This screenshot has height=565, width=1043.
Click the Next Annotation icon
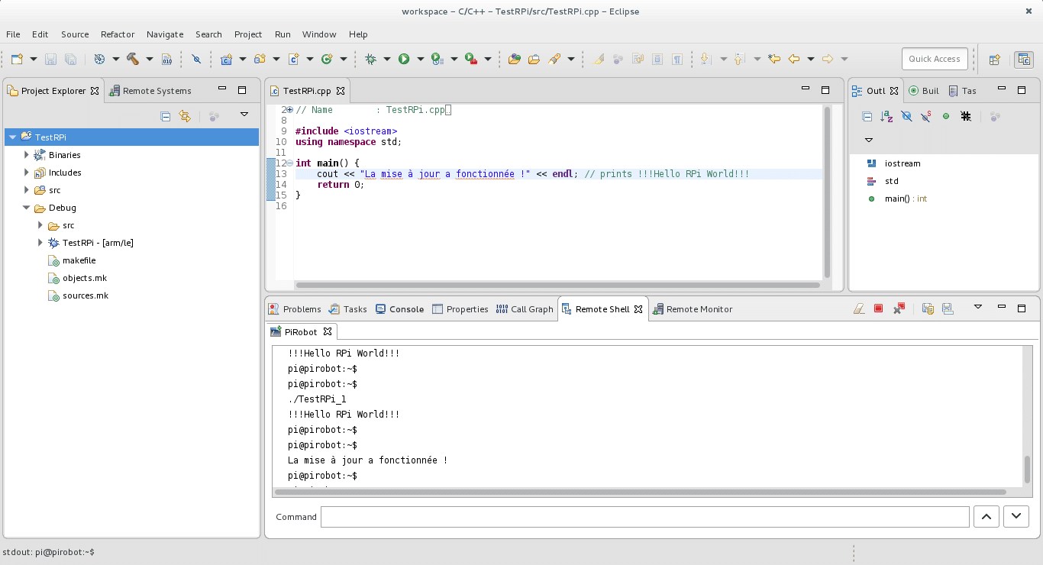705,59
